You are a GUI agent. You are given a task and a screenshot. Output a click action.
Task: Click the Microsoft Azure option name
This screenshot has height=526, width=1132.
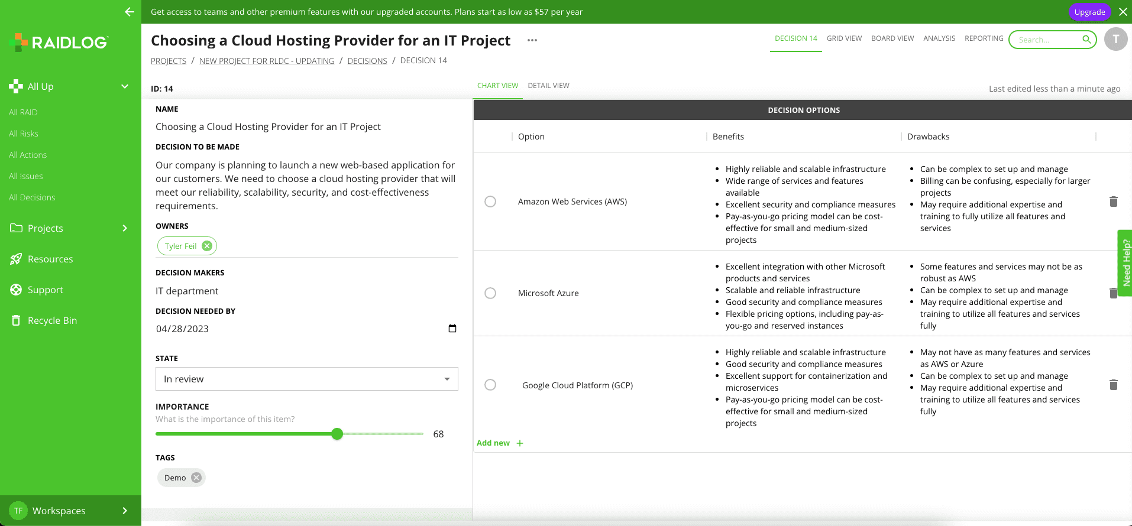(548, 293)
